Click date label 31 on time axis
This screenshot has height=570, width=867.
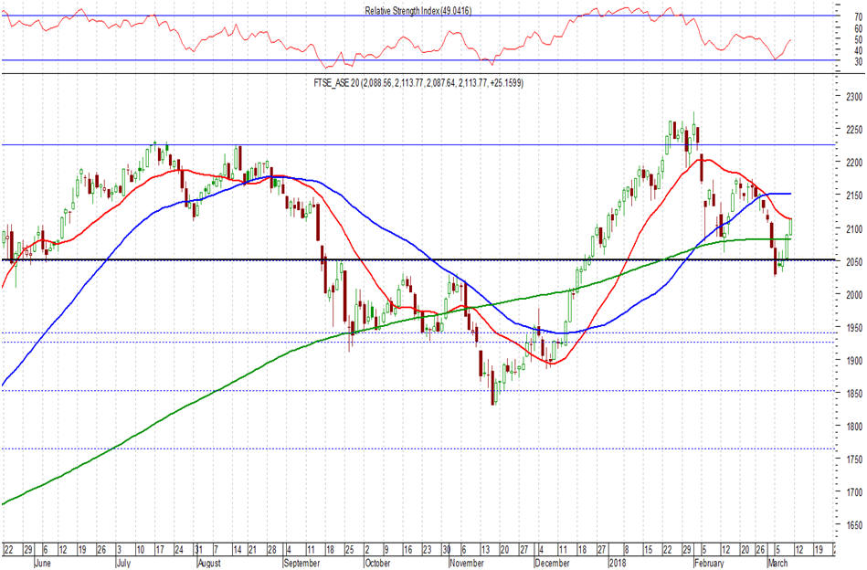(x=198, y=550)
